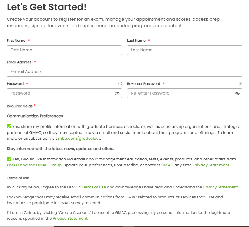Click the GMAC contact link before 'any time'

click(x=167, y=165)
